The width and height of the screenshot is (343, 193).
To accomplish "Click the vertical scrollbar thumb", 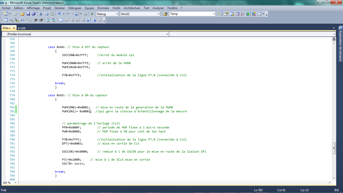I will tap(334, 148).
